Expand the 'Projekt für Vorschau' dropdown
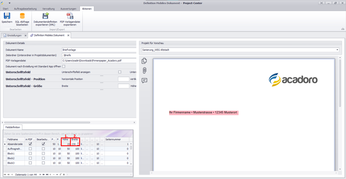The height and width of the screenshot is (179, 346). 337,50
